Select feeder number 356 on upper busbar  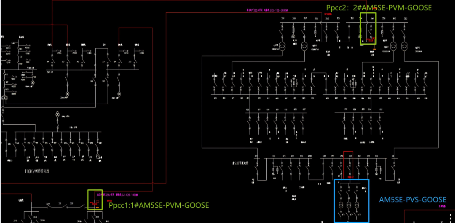pos(372,18)
